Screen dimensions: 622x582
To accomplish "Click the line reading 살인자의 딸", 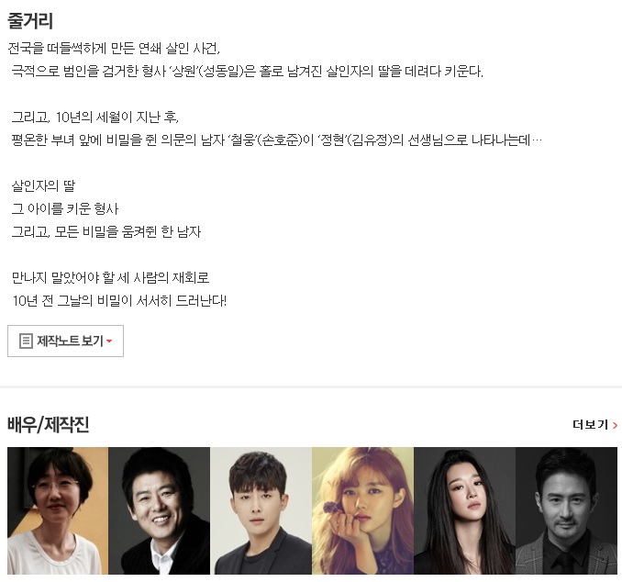I will tap(43, 185).
